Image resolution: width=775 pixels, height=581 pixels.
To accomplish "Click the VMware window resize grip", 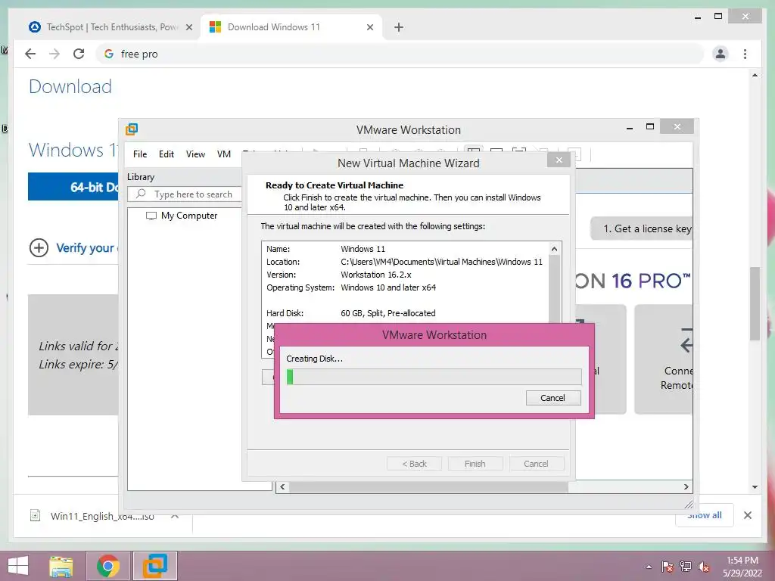I will pyautogui.click(x=688, y=504).
